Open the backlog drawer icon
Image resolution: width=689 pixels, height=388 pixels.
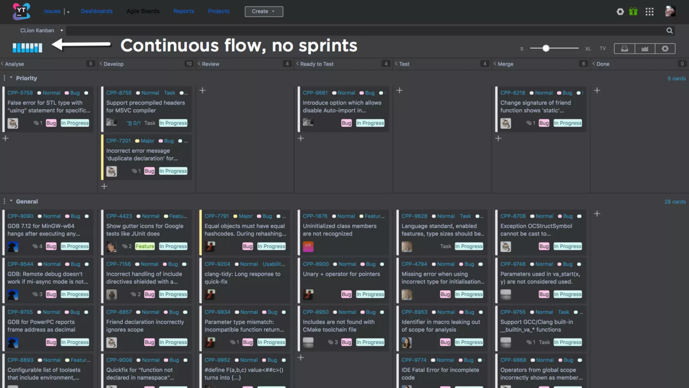tap(624, 48)
